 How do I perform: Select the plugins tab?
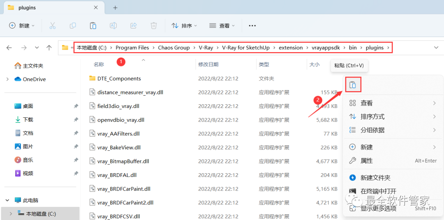(54, 8)
